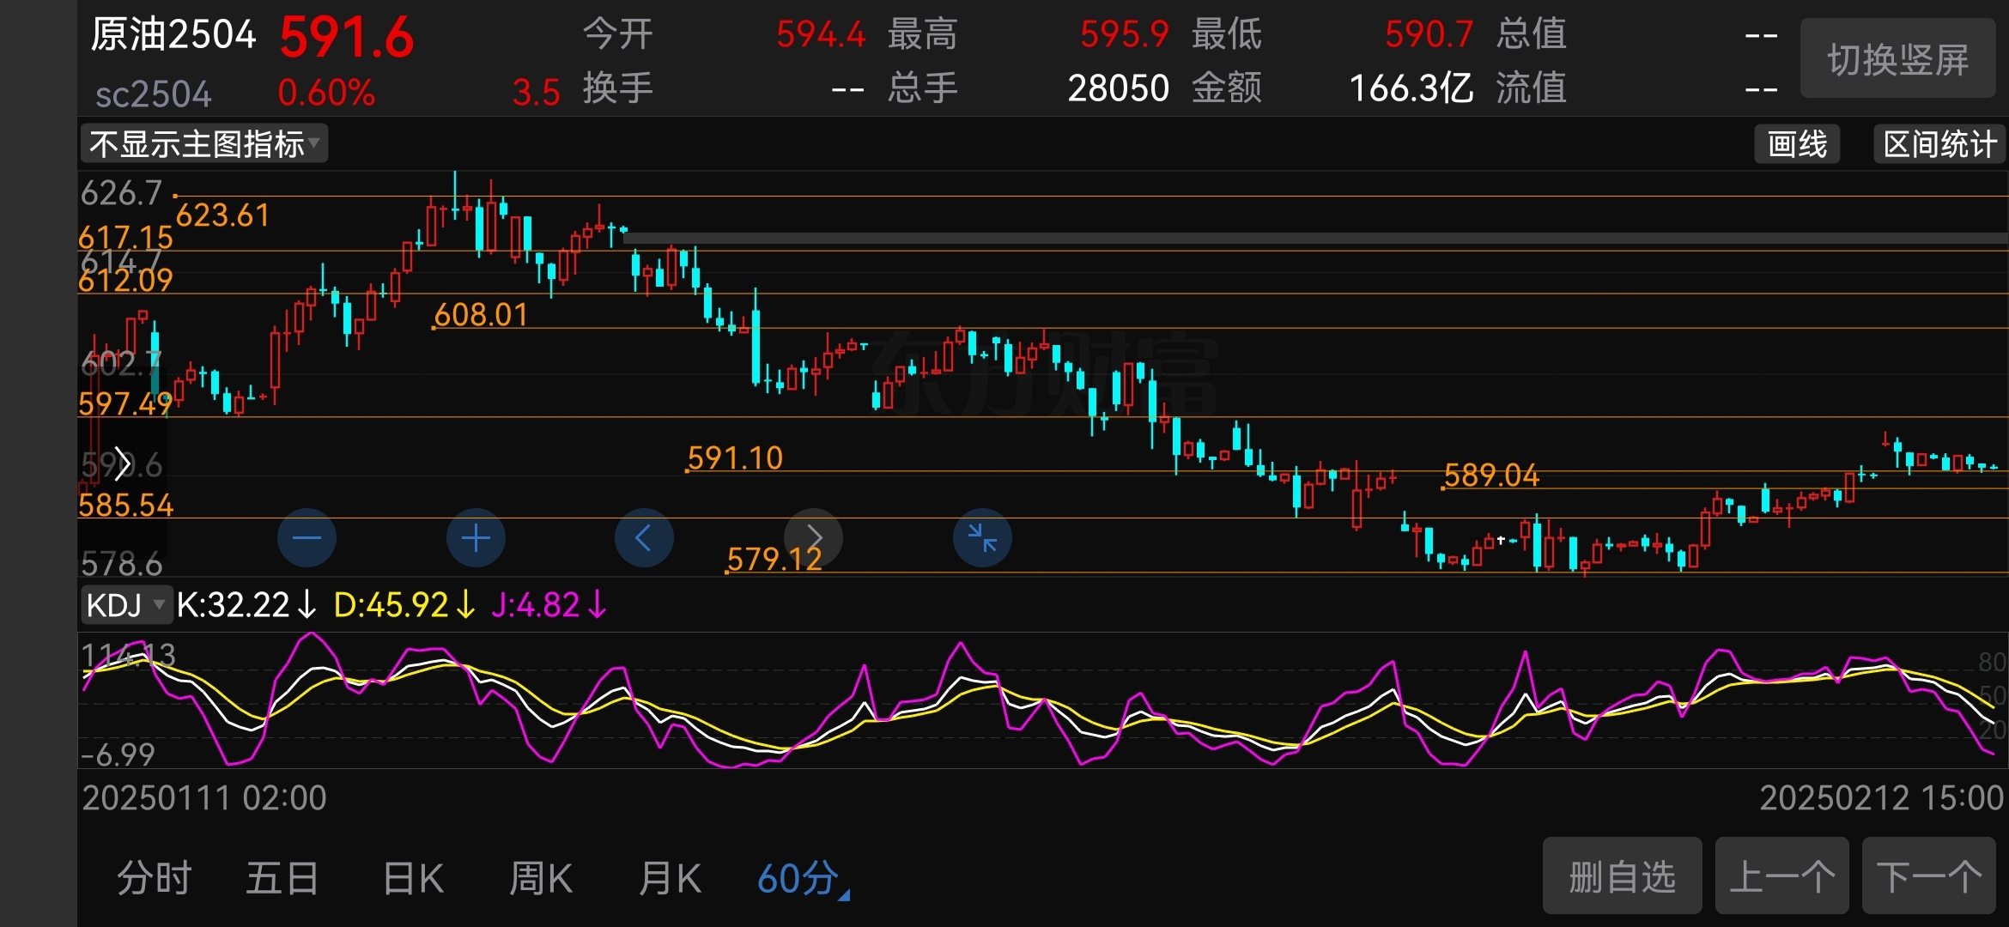2009x927 pixels.
Task: Click the 589.04 price level label
Action: point(1491,476)
